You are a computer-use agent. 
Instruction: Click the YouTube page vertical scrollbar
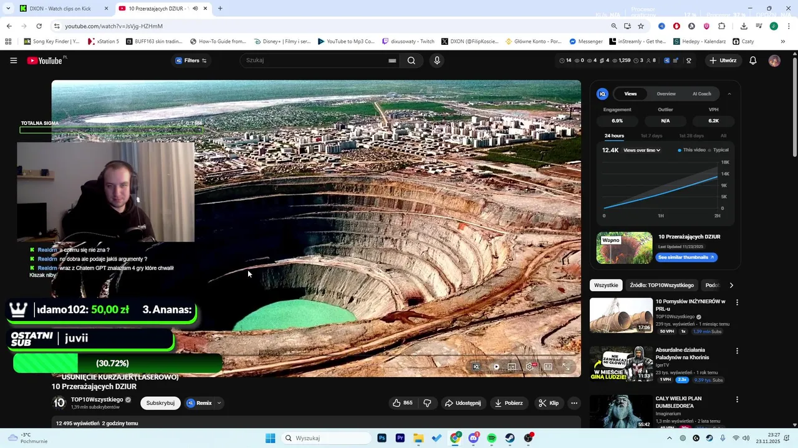[794, 106]
